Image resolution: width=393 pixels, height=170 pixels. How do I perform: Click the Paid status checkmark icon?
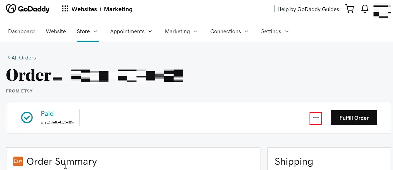(x=27, y=118)
